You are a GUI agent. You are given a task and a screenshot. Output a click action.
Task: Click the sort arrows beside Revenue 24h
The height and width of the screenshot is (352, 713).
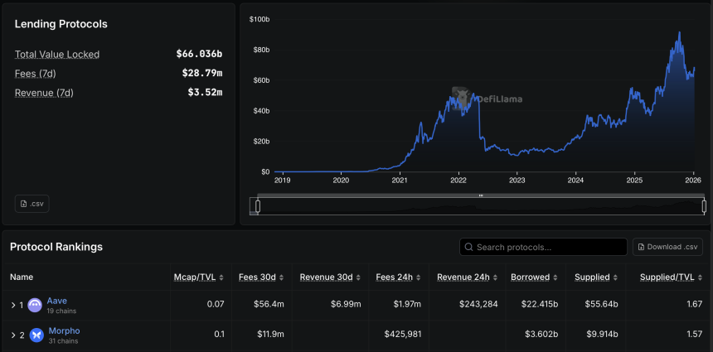[494, 277]
